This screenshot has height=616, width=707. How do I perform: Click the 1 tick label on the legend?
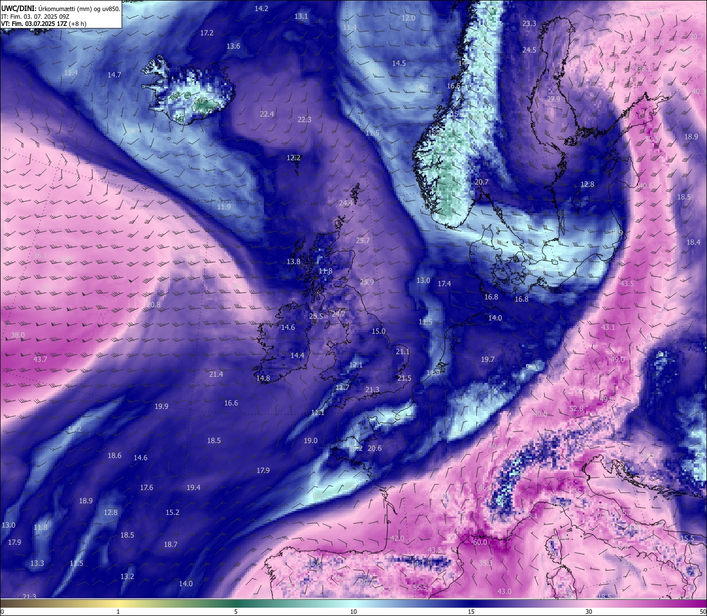(118, 612)
